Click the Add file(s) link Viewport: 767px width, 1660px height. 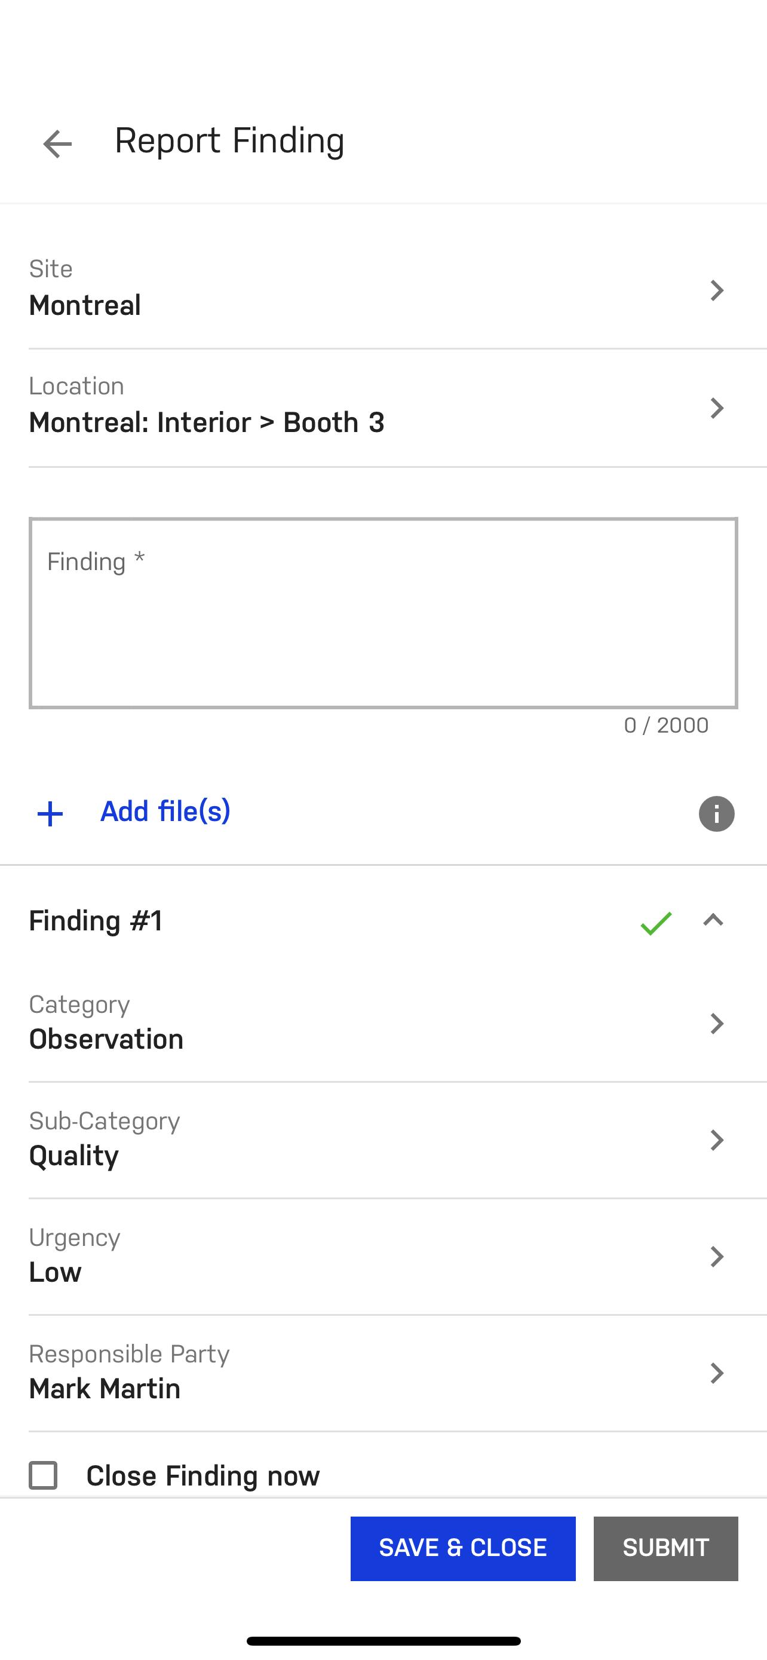pyautogui.click(x=165, y=811)
